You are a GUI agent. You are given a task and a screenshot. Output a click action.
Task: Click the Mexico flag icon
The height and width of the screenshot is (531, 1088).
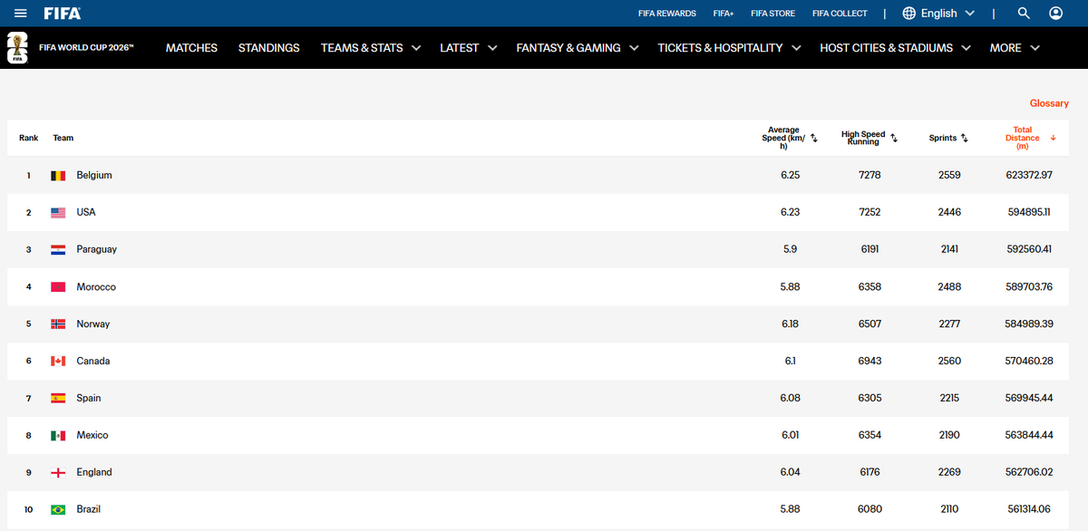coord(58,435)
